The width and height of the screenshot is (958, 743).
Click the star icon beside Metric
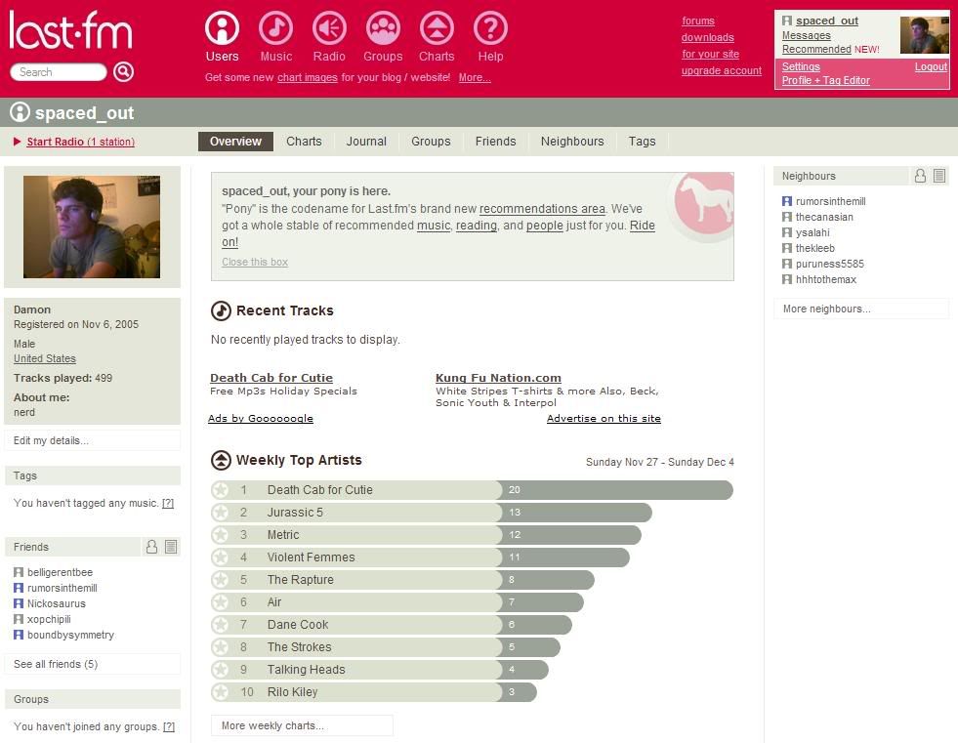click(220, 535)
